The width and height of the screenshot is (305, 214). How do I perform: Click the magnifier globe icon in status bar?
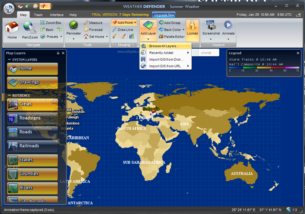(x=289, y=209)
